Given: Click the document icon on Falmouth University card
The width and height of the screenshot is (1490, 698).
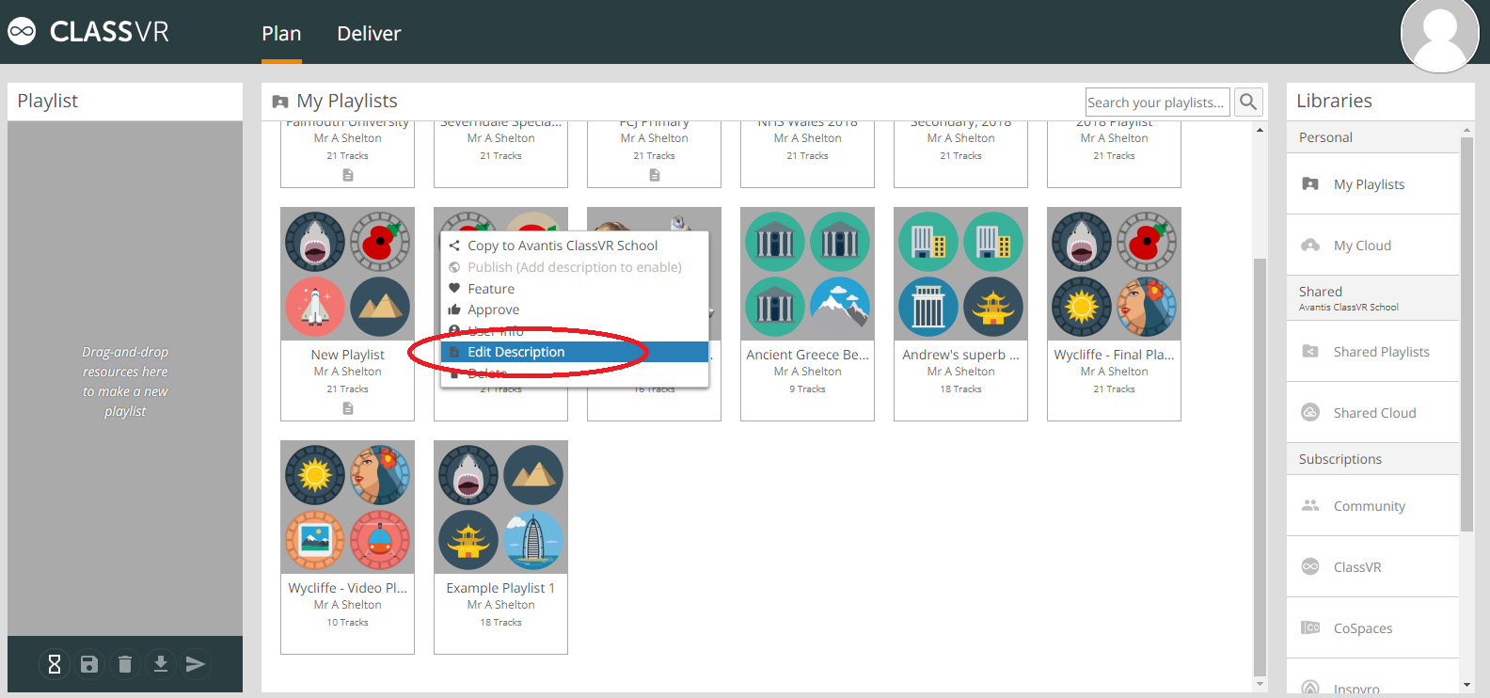Looking at the screenshot, I should click(348, 175).
